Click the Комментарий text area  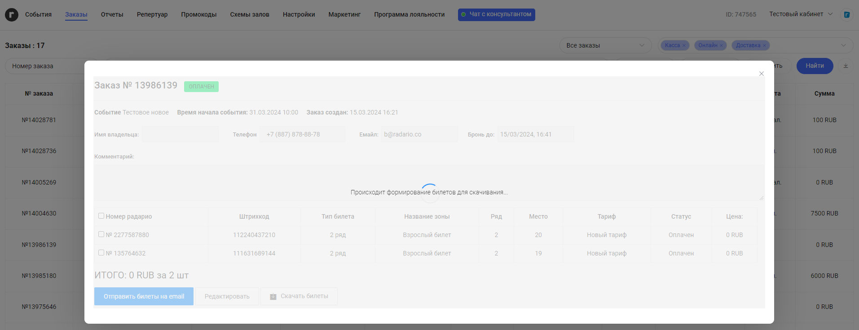[429, 182]
